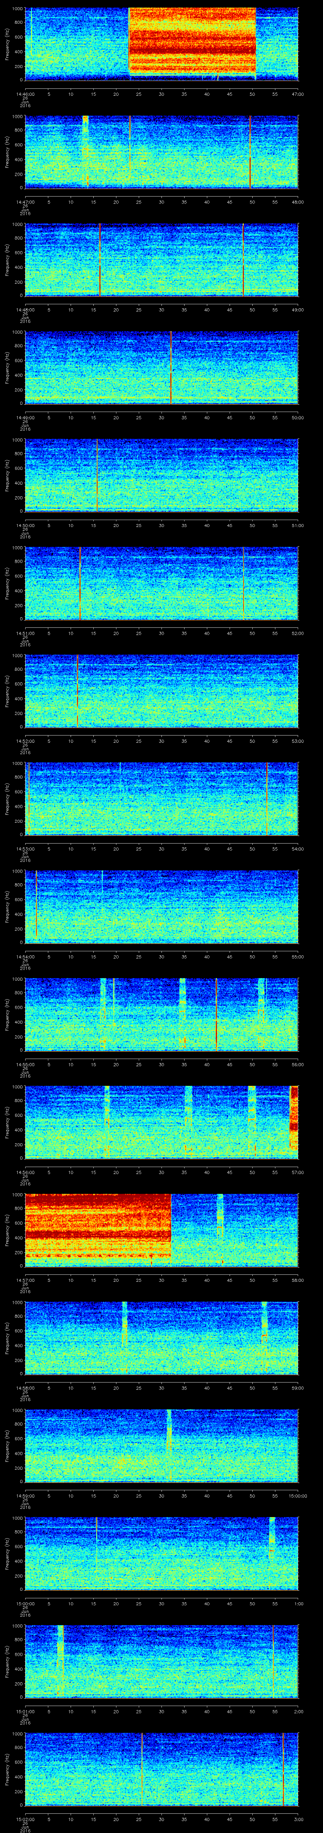
Task: Click the 14:54:00 start time label
Action: (x=25, y=956)
